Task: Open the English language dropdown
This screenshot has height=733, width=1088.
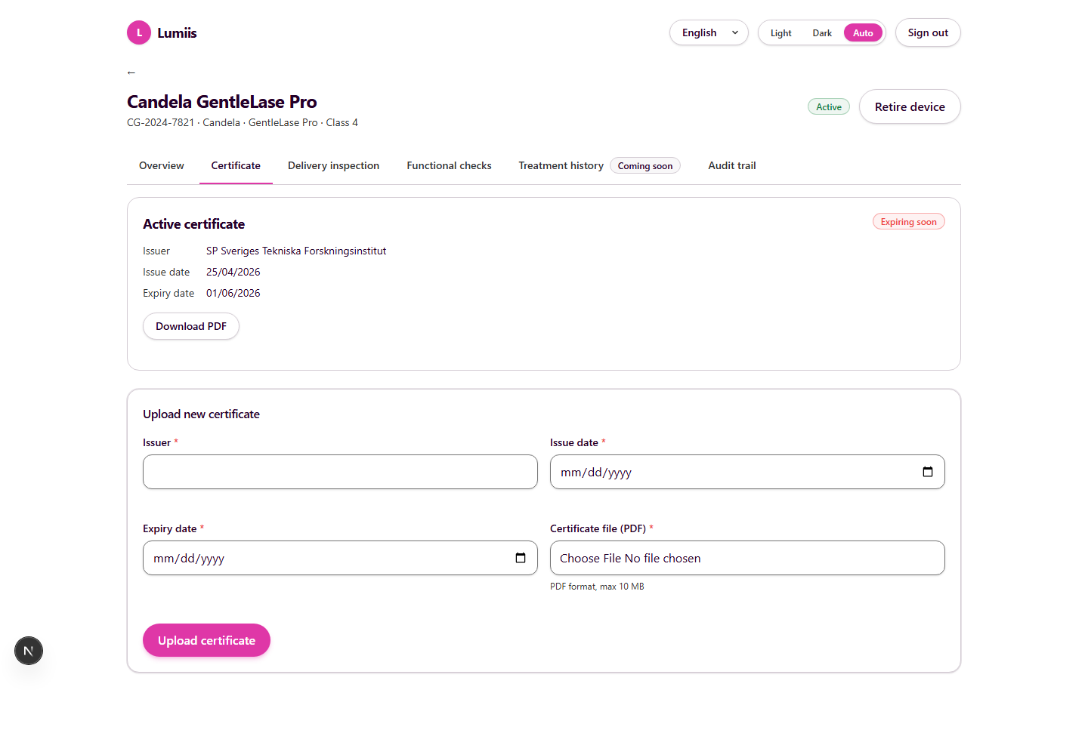Action: 709,32
